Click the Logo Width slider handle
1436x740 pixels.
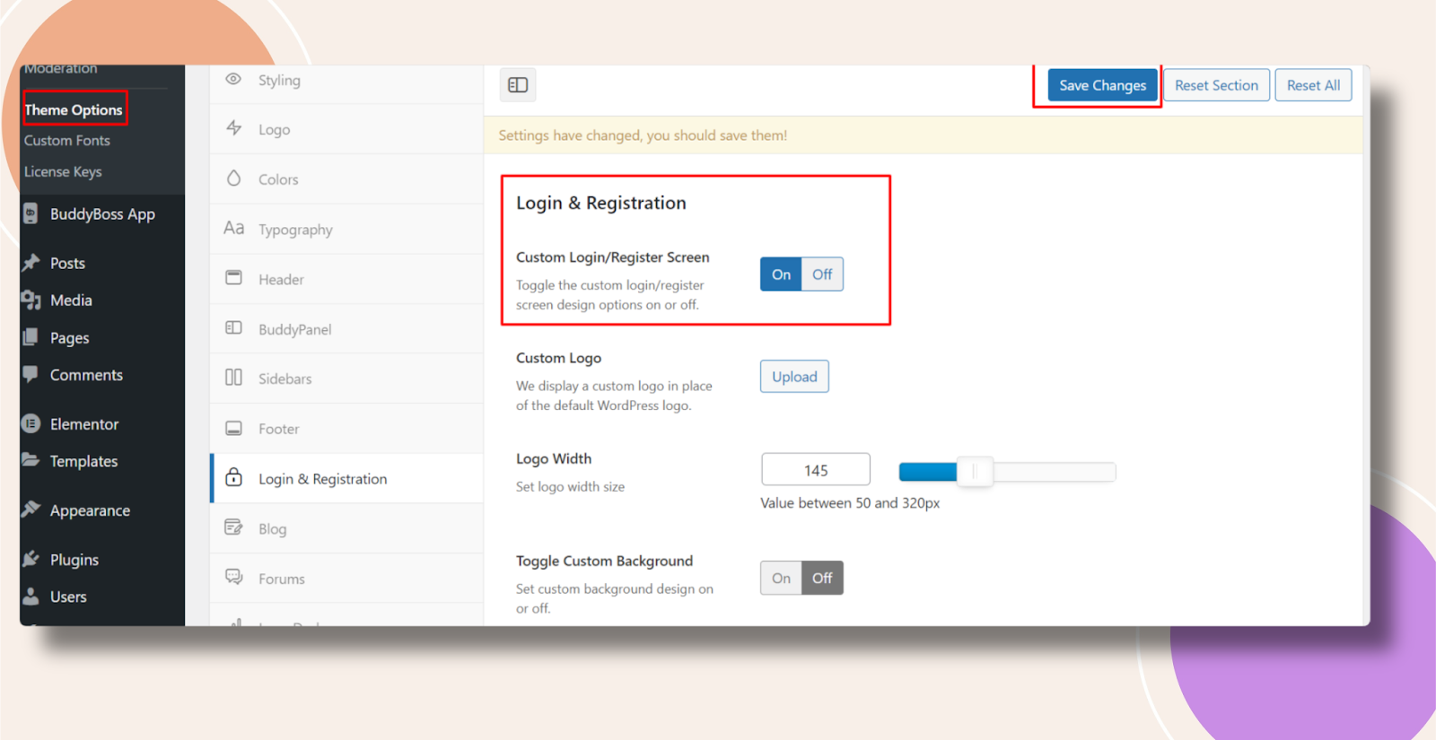(974, 471)
